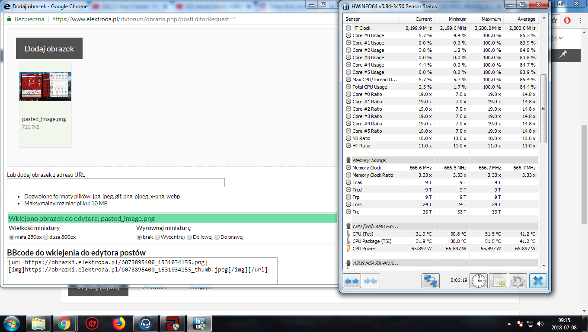Choose the 'Do lewej' alignment option
Screen dimensions: 588x332
coord(189,237)
